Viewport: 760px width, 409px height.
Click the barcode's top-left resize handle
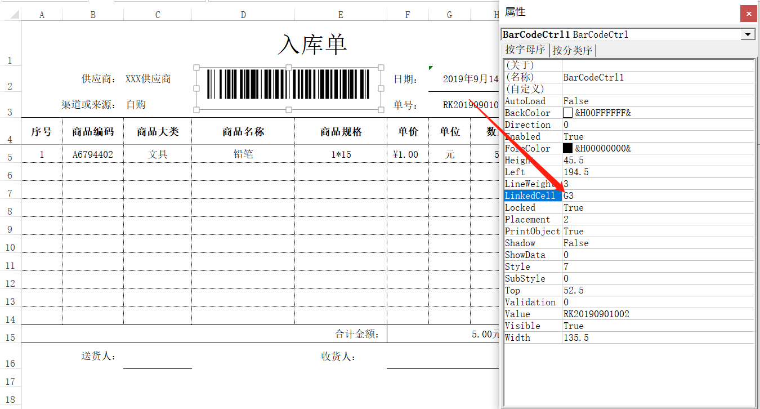(196, 68)
